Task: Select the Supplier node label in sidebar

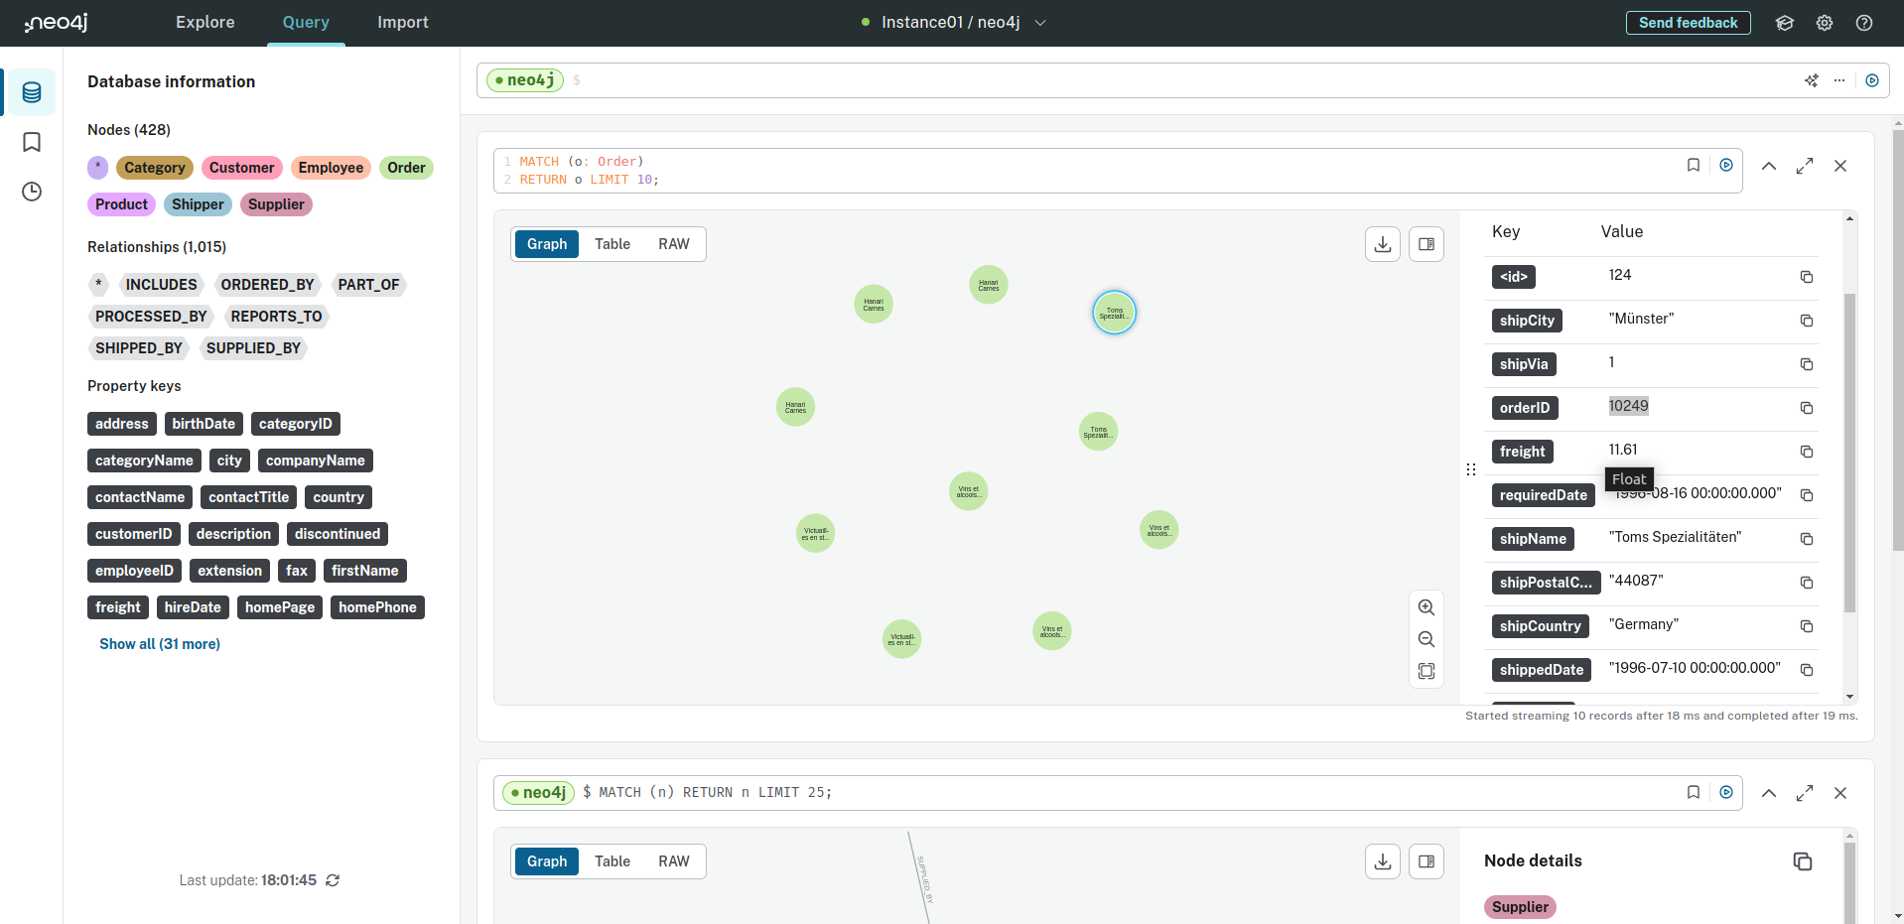Action: (x=276, y=204)
